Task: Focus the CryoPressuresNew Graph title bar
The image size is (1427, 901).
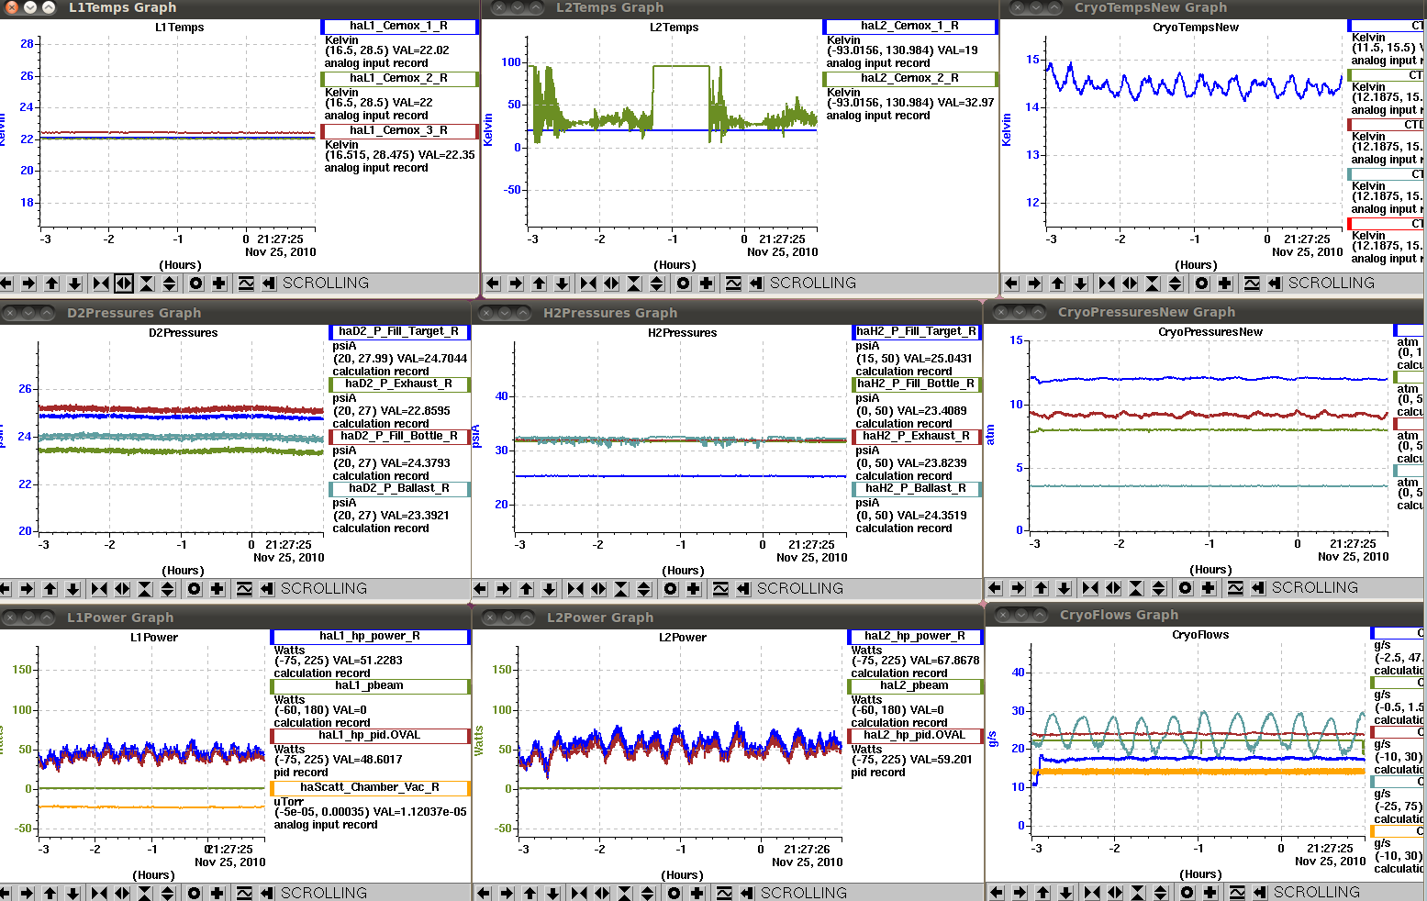Action: pyautogui.click(x=1205, y=312)
